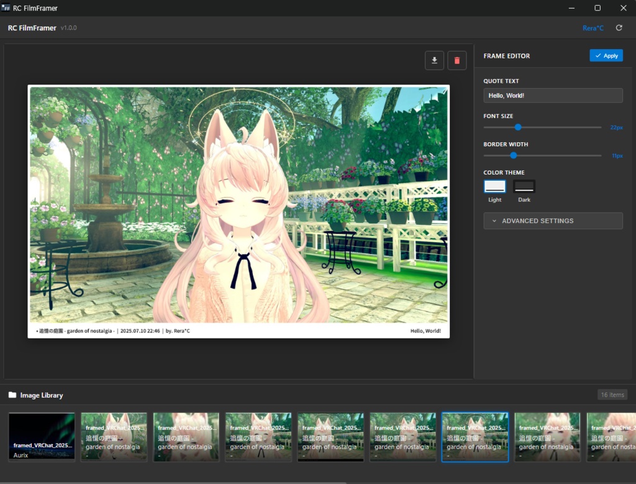Select the first framed_VRChat garden thumbnail
Viewport: 636px width, 484px height.
(114, 436)
